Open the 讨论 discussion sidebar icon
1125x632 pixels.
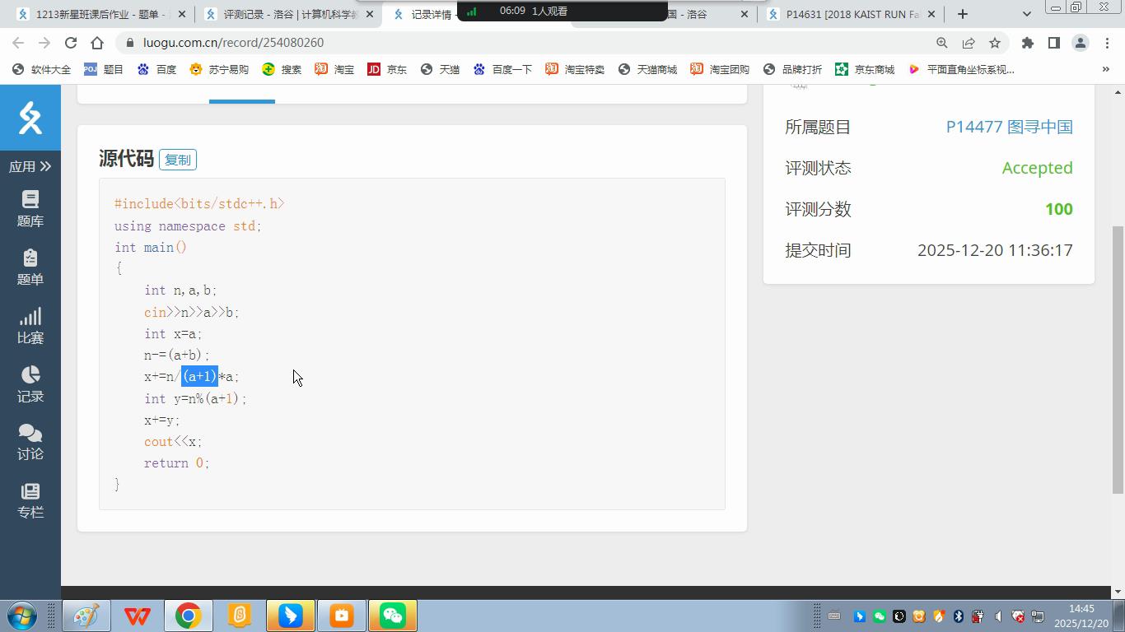tap(30, 442)
